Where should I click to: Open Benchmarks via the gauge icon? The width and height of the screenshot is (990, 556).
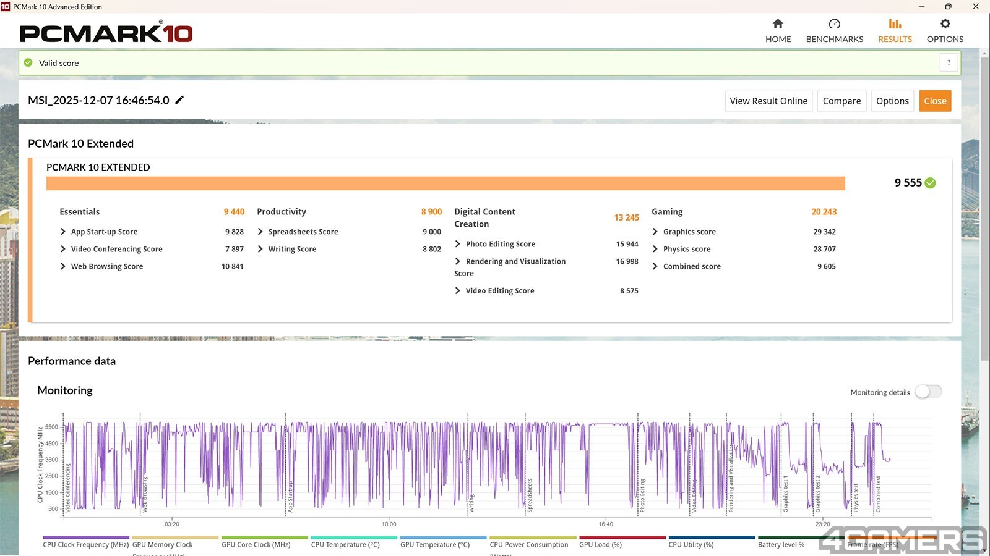834,24
